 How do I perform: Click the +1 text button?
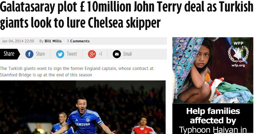click(100, 54)
